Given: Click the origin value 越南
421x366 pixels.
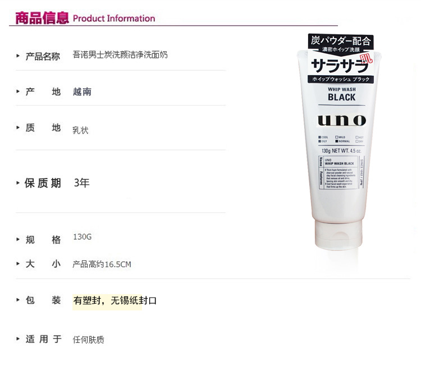Looking at the screenshot, I should pos(82,92).
